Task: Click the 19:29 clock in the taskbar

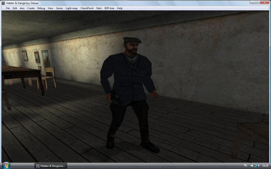Action: pyautogui.click(x=265, y=166)
